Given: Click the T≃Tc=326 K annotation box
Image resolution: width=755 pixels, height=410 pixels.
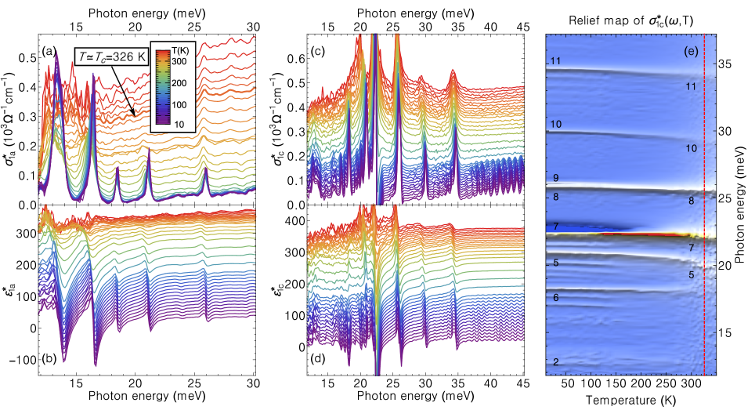Looking at the screenshot, I should [x=112, y=58].
